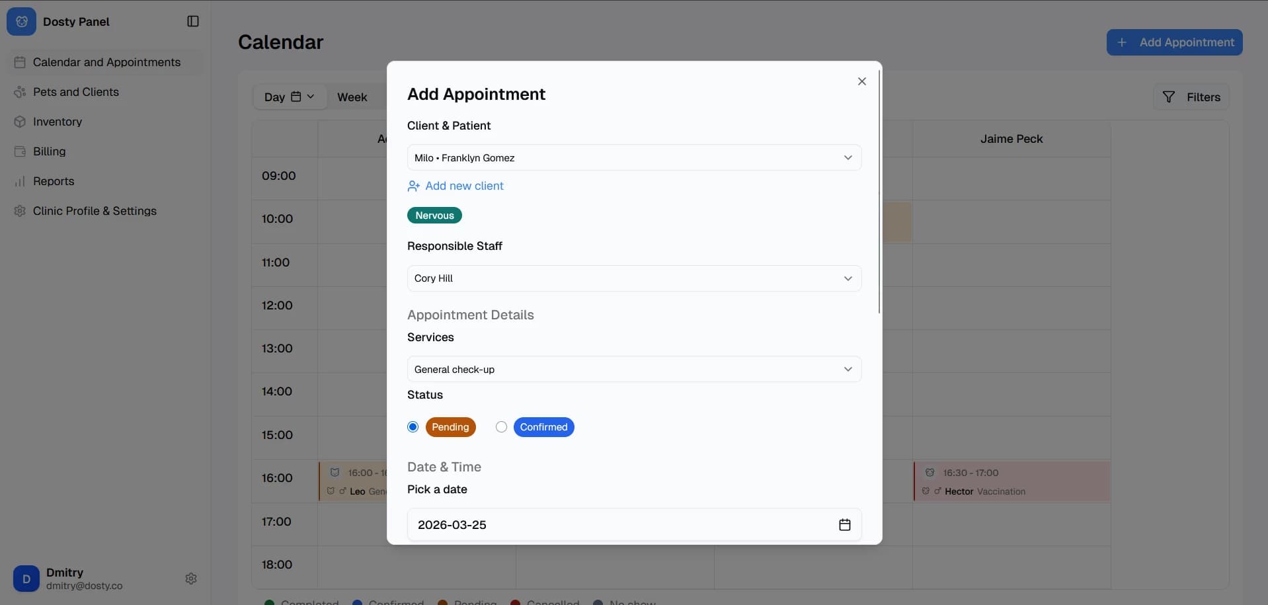Click the Pending status badge
1268x605 pixels.
(x=450, y=427)
